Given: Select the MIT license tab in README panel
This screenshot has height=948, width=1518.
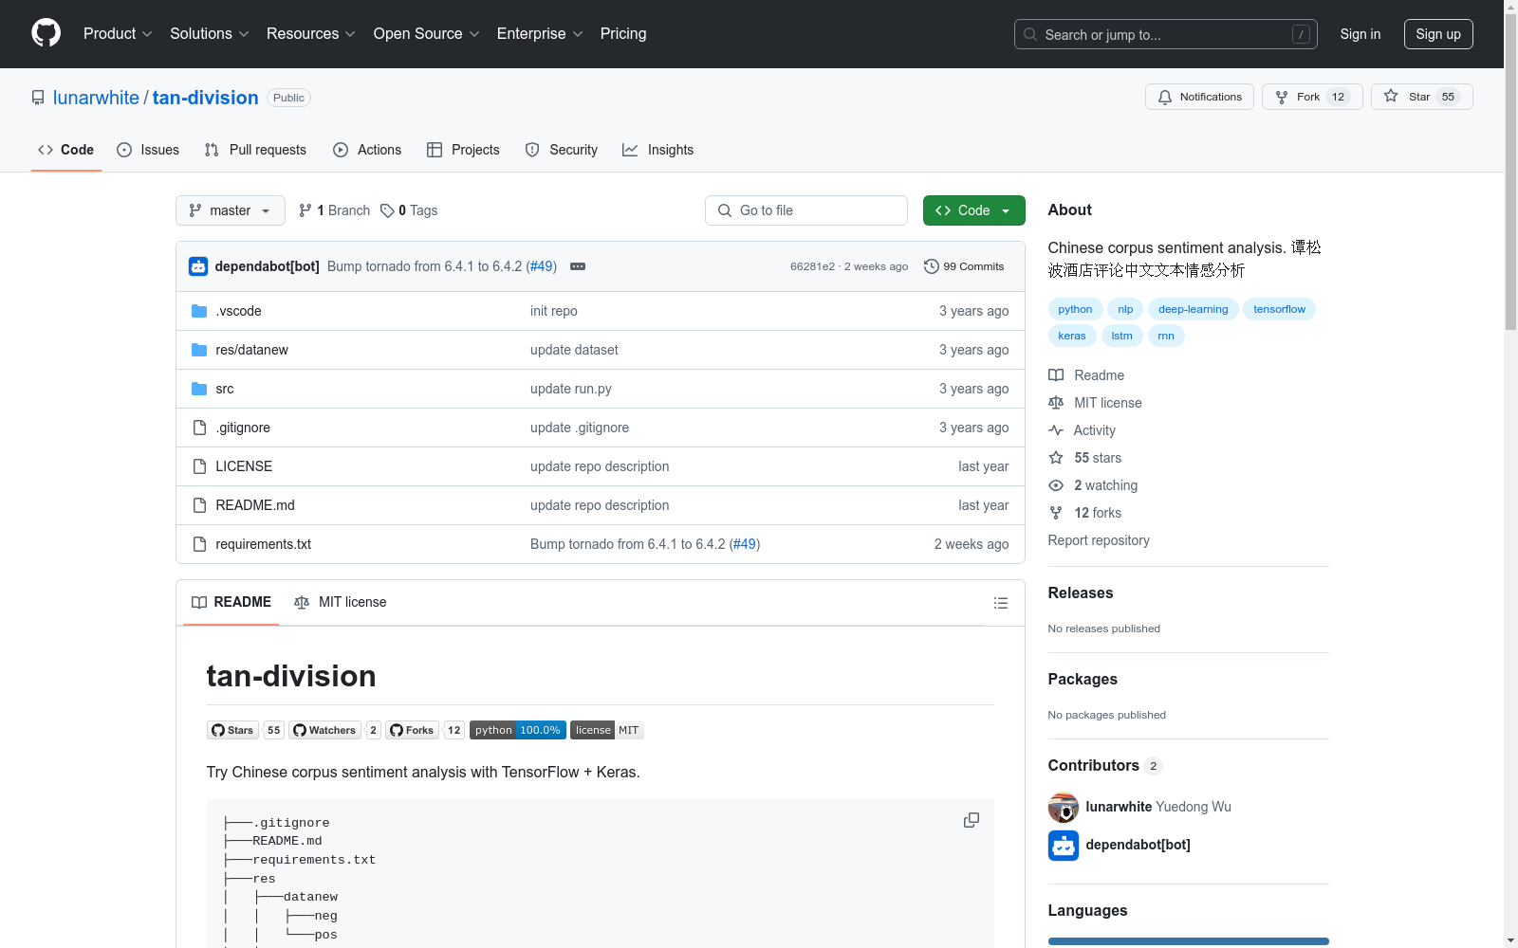Looking at the screenshot, I should (341, 602).
